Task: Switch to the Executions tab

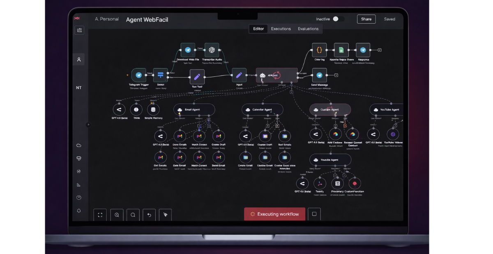Action: pyautogui.click(x=281, y=29)
